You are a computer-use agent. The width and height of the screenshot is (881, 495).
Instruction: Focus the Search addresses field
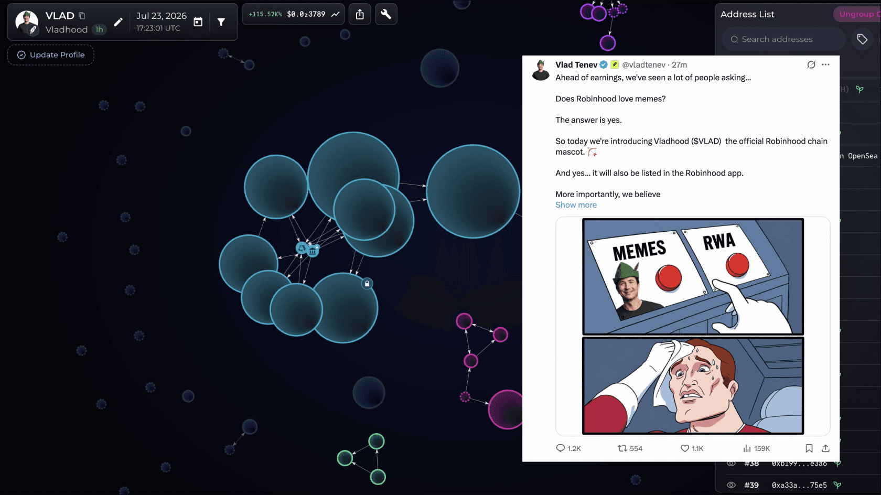point(784,39)
